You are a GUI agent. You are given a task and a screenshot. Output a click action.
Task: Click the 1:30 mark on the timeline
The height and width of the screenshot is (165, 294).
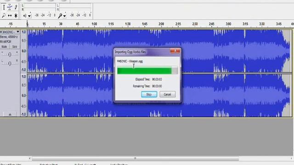128,24
